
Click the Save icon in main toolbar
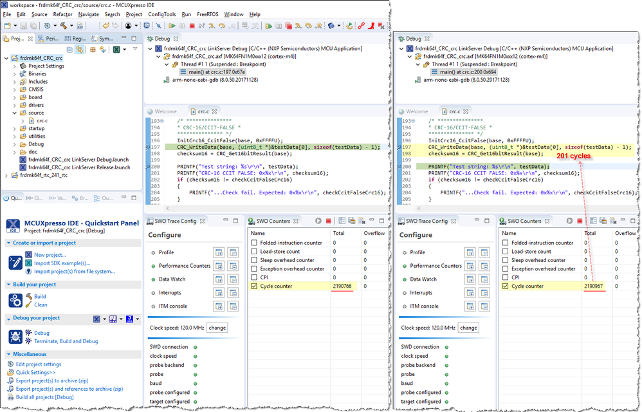[x=24, y=26]
